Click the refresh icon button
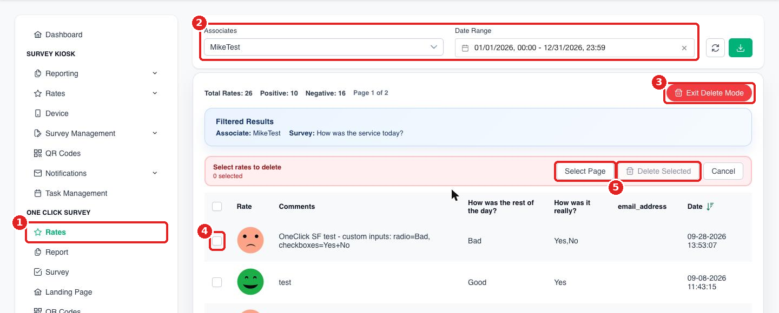The height and width of the screenshot is (313, 779). tap(715, 47)
